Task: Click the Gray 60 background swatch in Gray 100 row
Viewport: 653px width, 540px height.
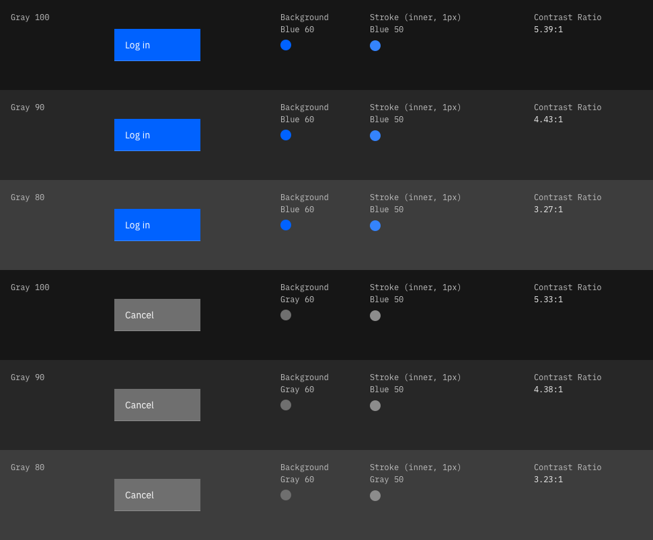Action: click(x=286, y=315)
